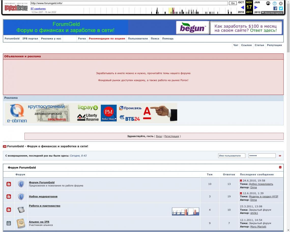Switch to the Репутация tab
Screen dimensions: 290x232
point(274,45)
